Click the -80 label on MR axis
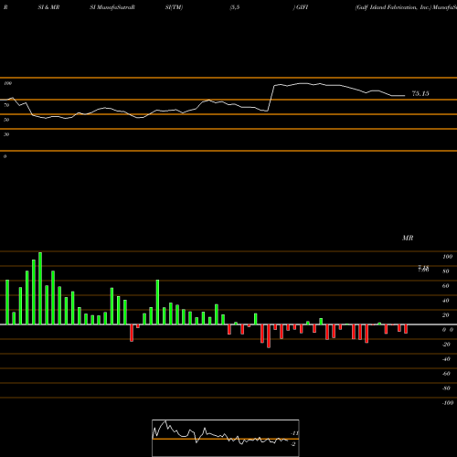The height and width of the screenshot is (457, 457). (446, 388)
